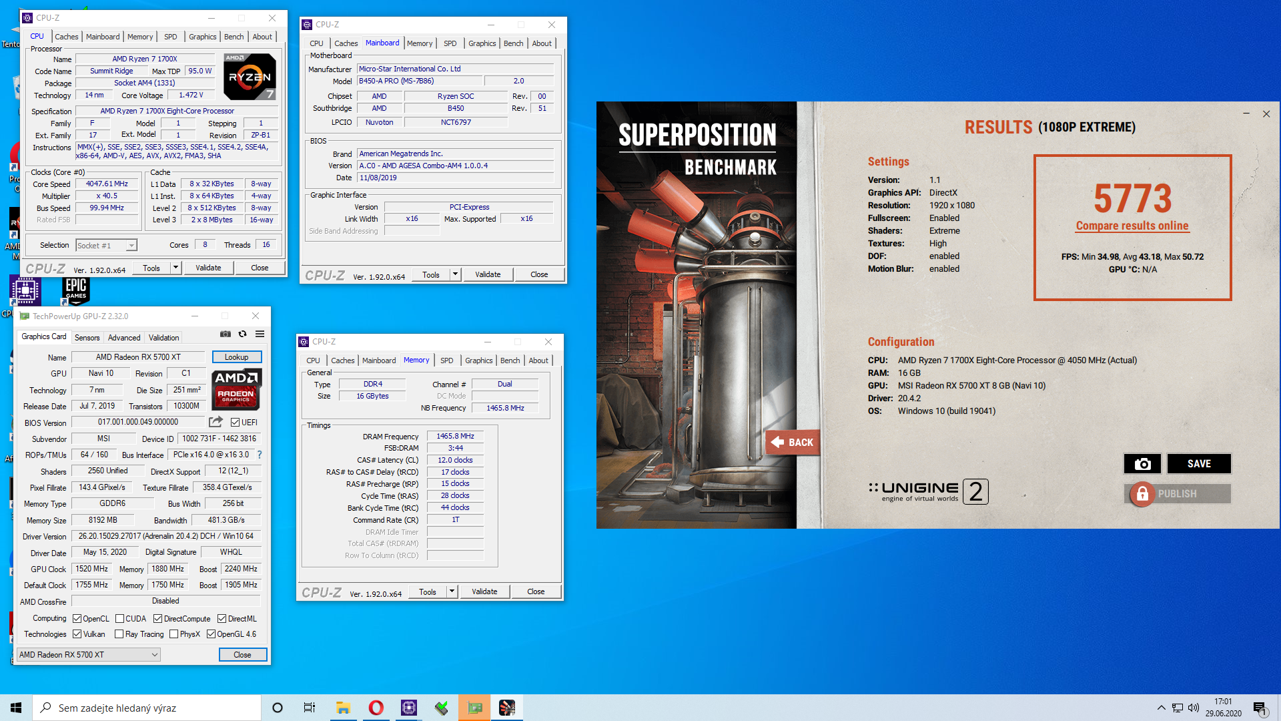1281x721 pixels.
Task: Open the AMD Radeon RX 5700 XT GPU selector
Action: point(88,655)
